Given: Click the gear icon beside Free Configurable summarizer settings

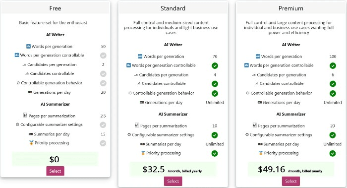Looking at the screenshot, I should 17,125.
